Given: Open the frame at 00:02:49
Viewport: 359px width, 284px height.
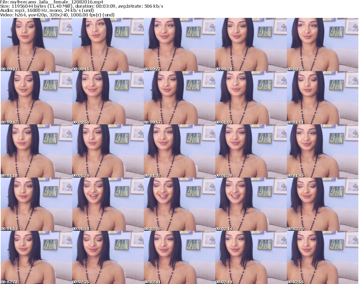Looking at the screenshot, I should click(x=251, y=257).
